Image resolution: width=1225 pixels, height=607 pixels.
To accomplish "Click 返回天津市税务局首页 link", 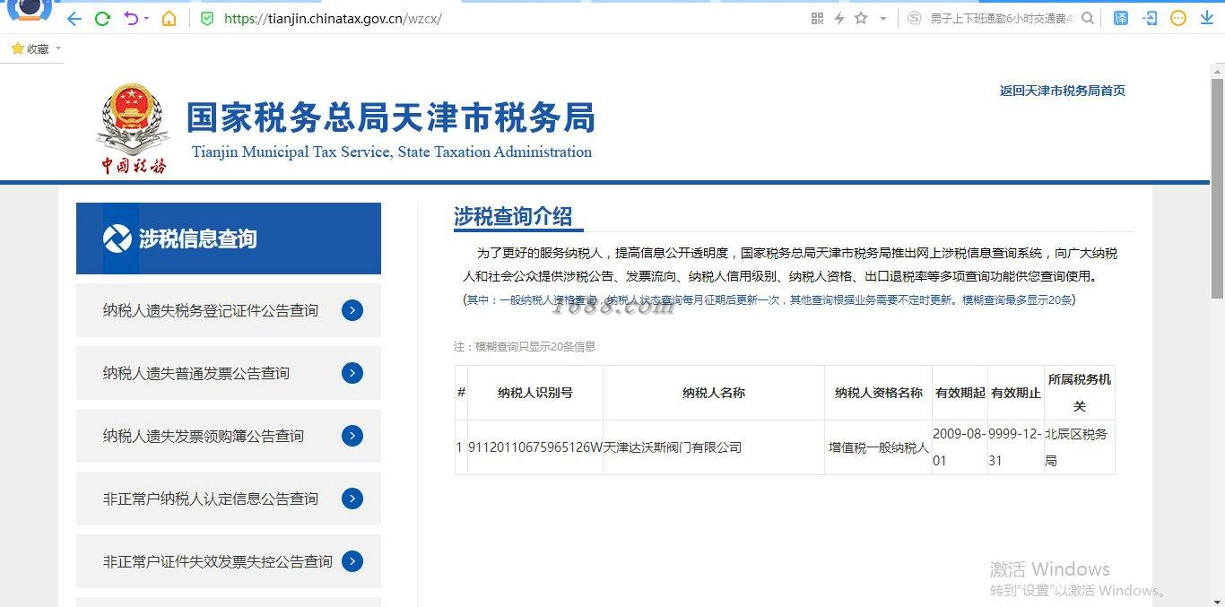I will point(1062,91).
